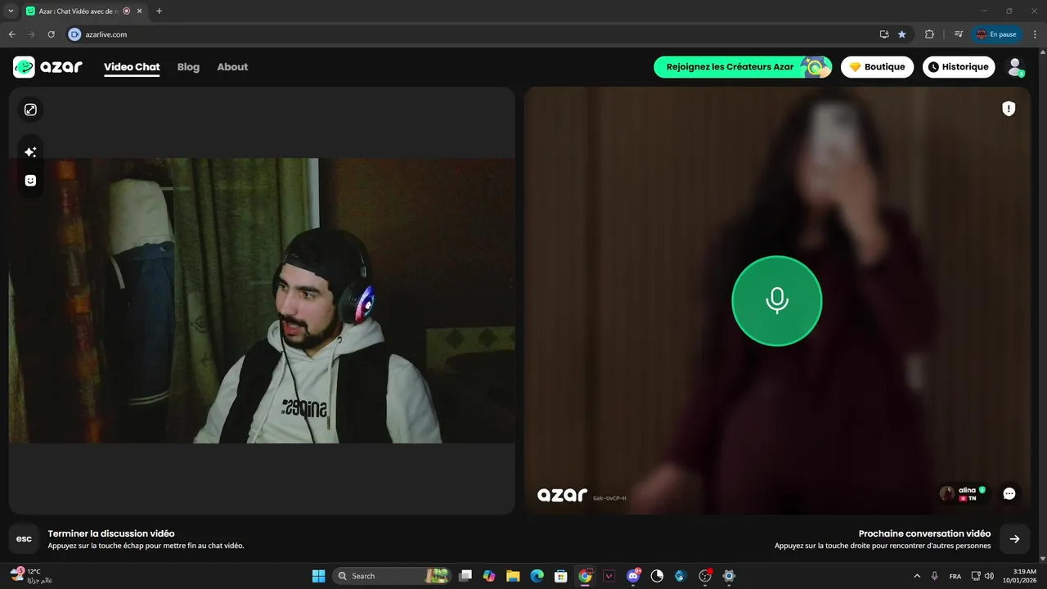The height and width of the screenshot is (589, 1047).
Task: Bookmark page with the star icon
Action: pos(902,34)
